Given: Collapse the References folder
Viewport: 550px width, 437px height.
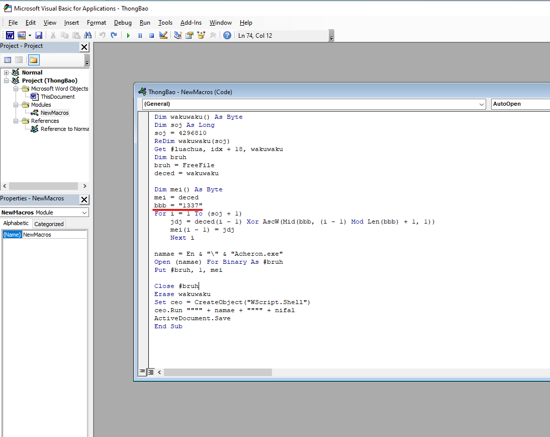Looking at the screenshot, I should click(16, 121).
